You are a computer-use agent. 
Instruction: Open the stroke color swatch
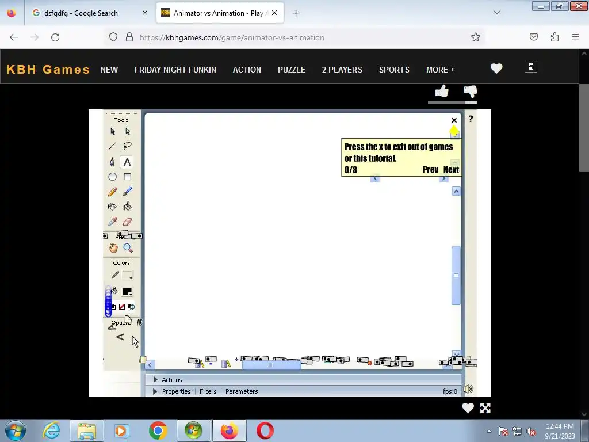(x=128, y=276)
